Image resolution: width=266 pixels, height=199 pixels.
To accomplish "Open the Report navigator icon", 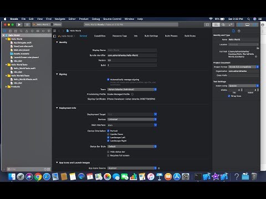I will click(x=49, y=31).
